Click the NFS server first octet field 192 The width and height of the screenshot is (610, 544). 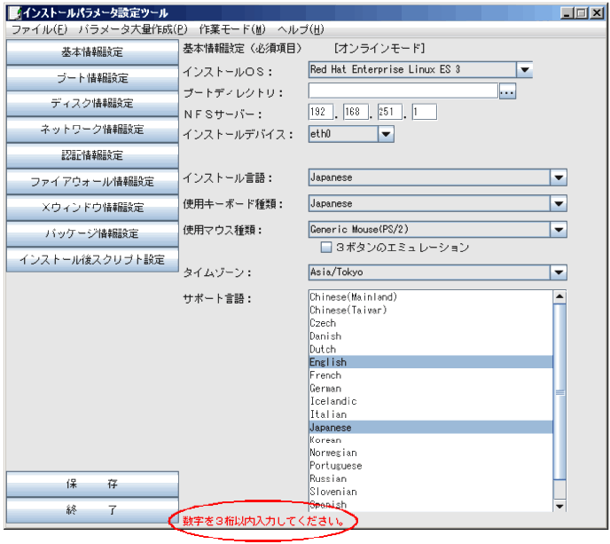[321, 112]
